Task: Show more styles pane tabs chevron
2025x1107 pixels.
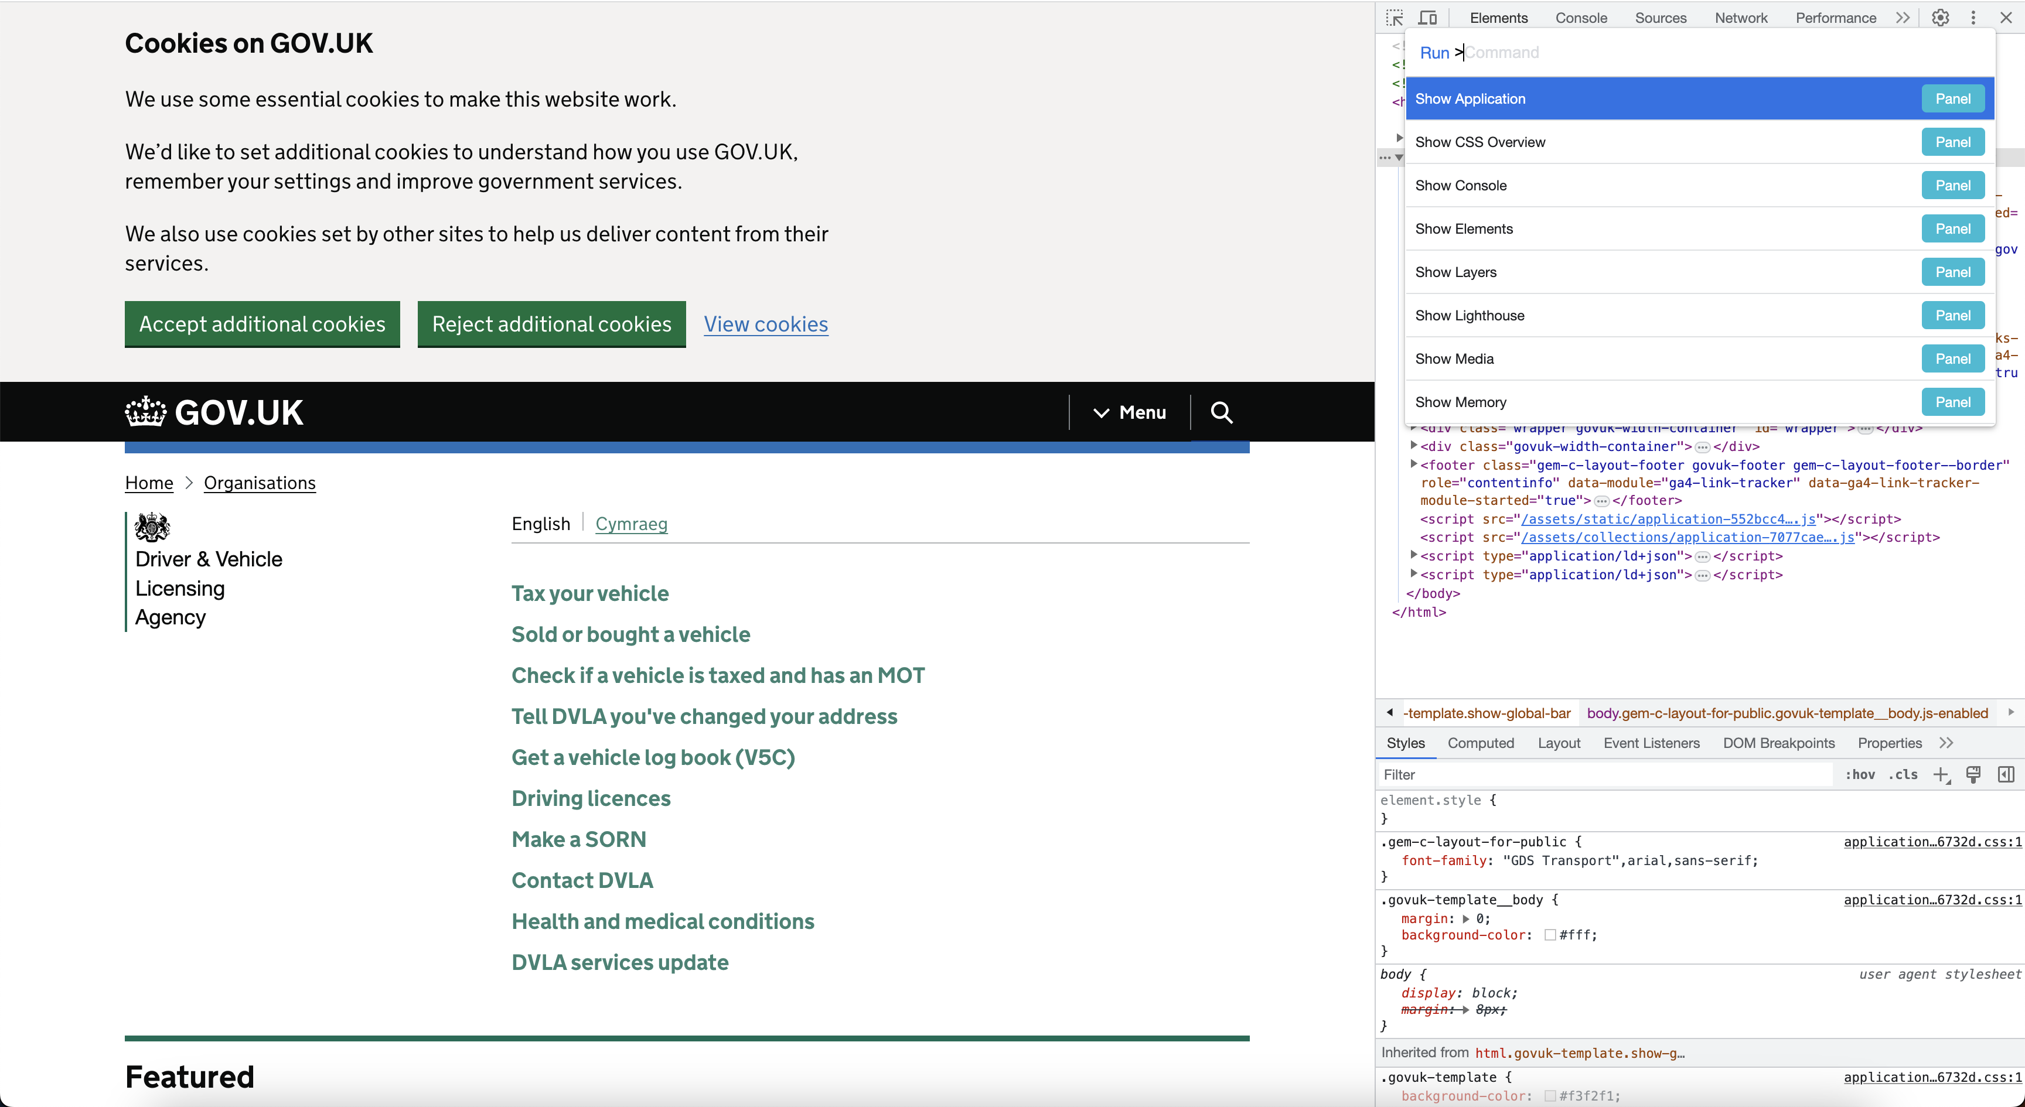Action: click(1946, 743)
